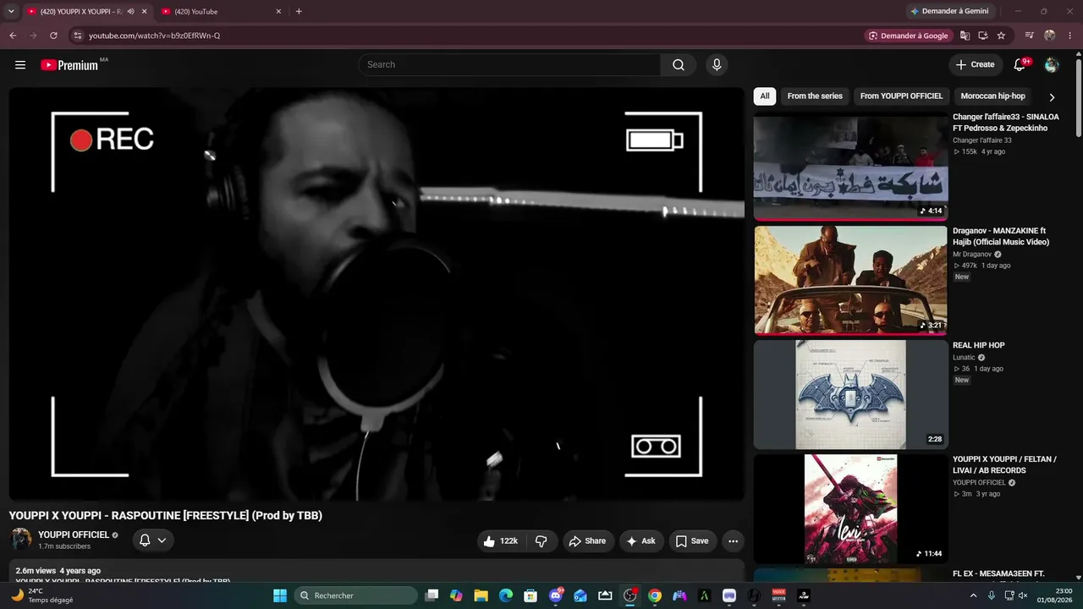The height and width of the screenshot is (609, 1083).
Task: Open REAL HIP HOP video thumbnail
Action: coord(850,395)
